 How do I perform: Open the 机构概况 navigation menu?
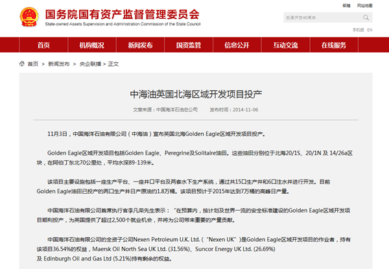coord(91,45)
